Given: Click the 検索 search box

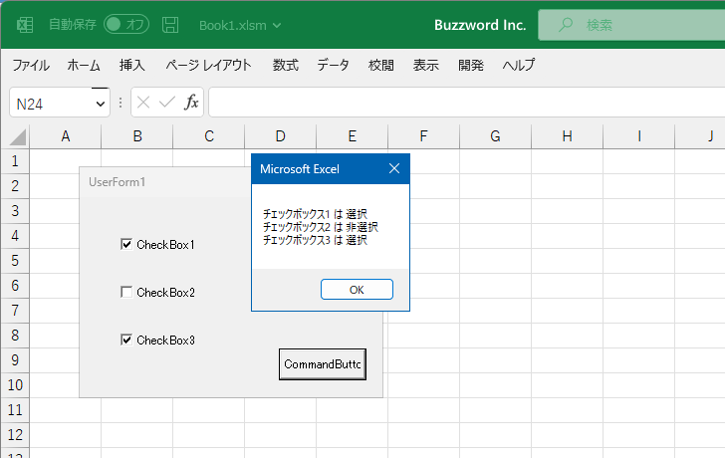Looking at the screenshot, I should [x=631, y=25].
